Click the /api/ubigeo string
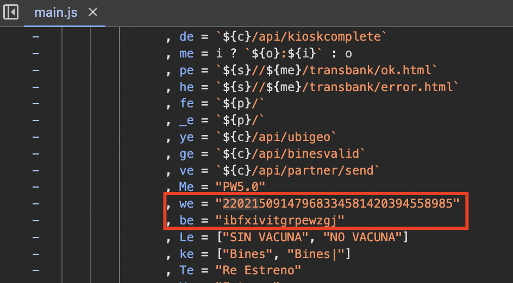This screenshot has height=283, width=513. coord(276,137)
